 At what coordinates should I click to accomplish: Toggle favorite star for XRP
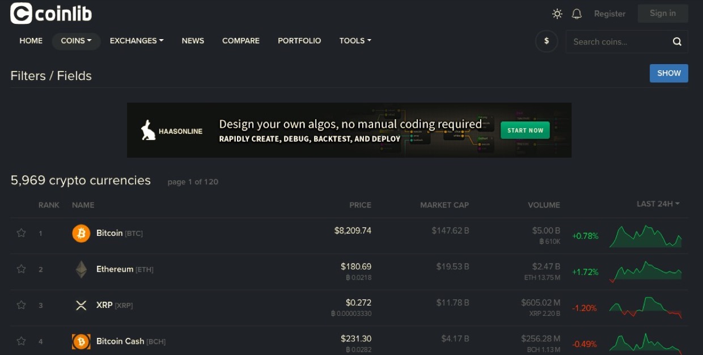pos(21,305)
